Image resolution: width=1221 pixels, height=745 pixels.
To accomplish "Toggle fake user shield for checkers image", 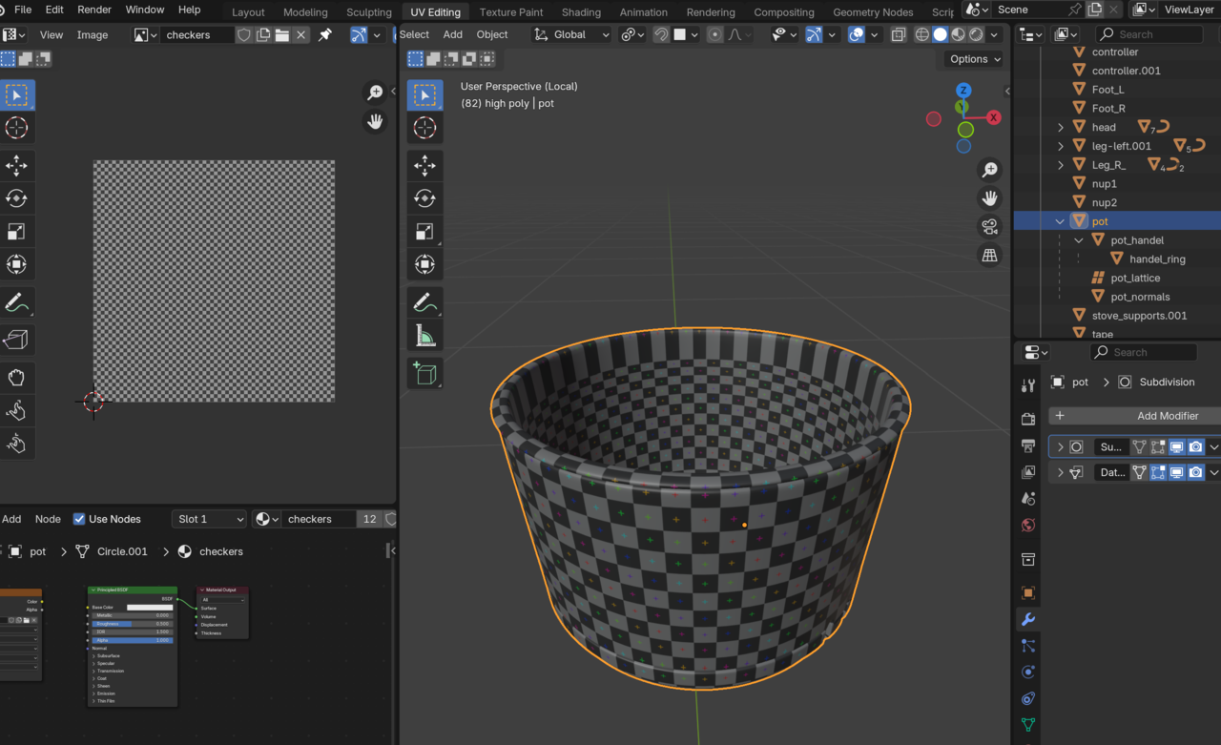I will (x=244, y=34).
